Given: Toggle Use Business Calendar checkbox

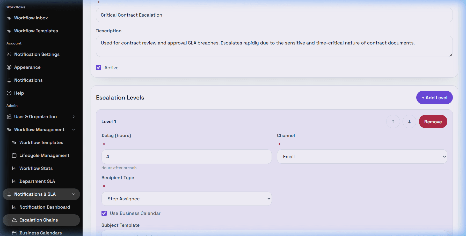Looking at the screenshot, I should (104, 213).
